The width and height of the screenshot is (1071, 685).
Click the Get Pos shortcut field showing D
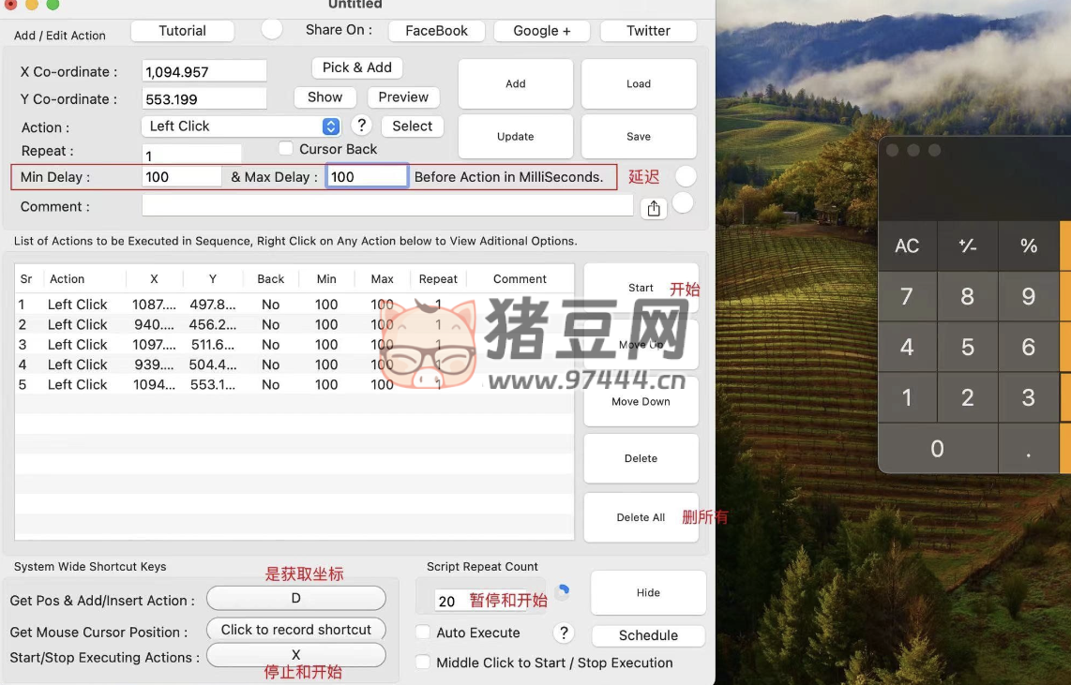295,599
